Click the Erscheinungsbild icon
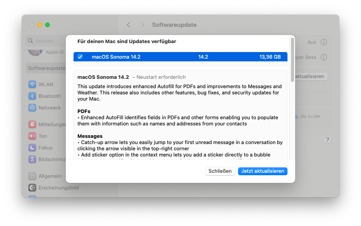This screenshot has width=361, height=226. pyautogui.click(x=32, y=188)
